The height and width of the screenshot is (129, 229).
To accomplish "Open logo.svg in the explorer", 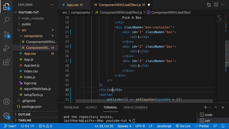I will [x=35, y=83].
